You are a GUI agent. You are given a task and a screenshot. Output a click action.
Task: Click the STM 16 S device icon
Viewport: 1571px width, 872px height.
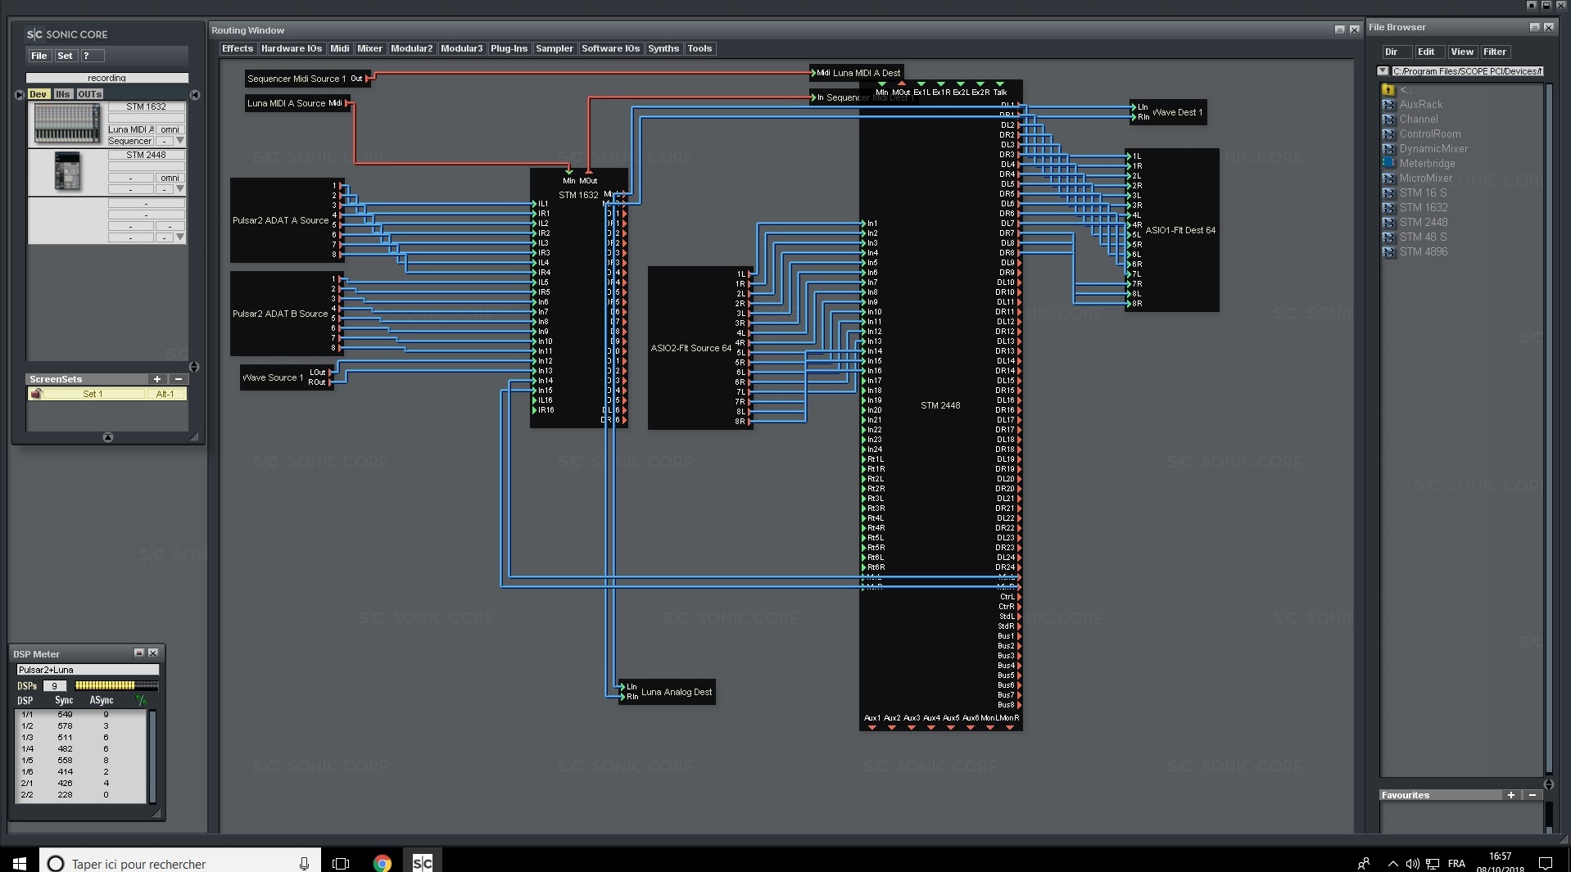[x=1388, y=193]
